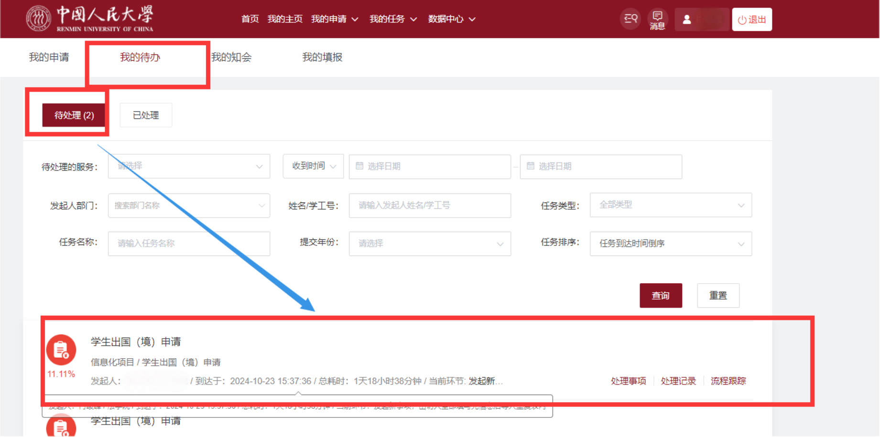
Task: Open the 任务类型 dropdown
Action: click(670, 205)
